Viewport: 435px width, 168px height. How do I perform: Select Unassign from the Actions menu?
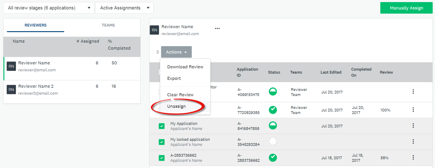[176, 106]
